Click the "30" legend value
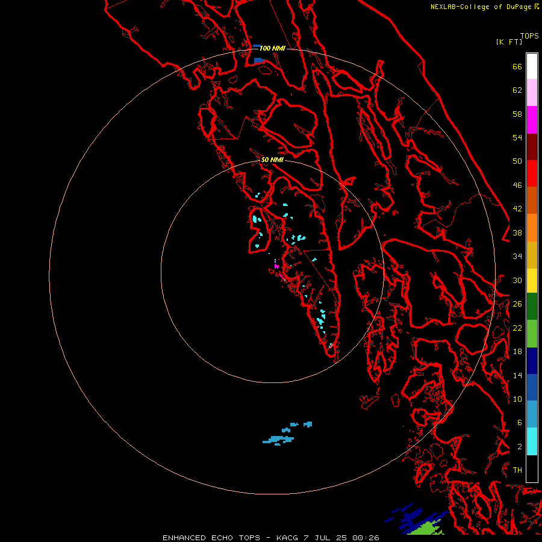 coord(517,280)
